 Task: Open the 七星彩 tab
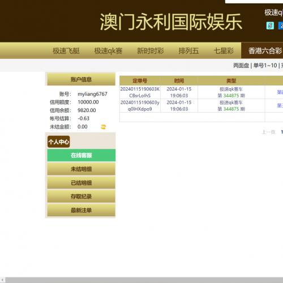224,51
